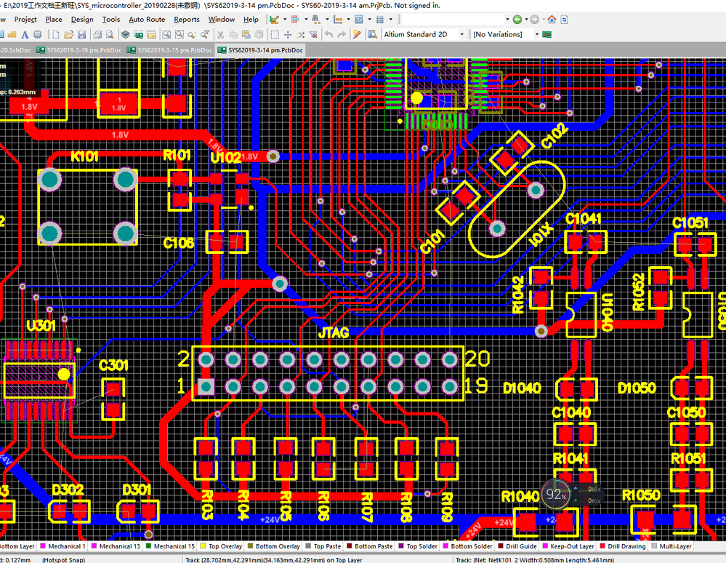
Task: Click the red alignment tools icon
Action: pos(294,20)
